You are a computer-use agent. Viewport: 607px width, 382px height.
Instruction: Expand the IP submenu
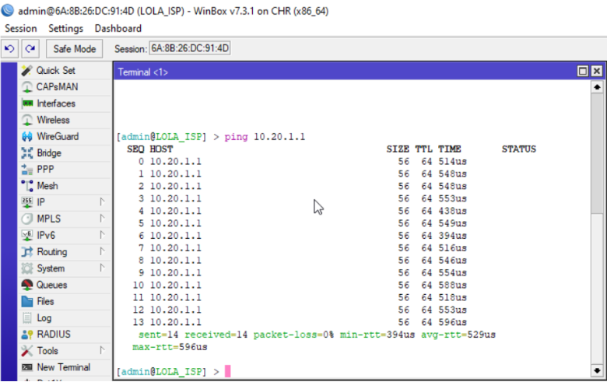pyautogui.click(x=62, y=202)
